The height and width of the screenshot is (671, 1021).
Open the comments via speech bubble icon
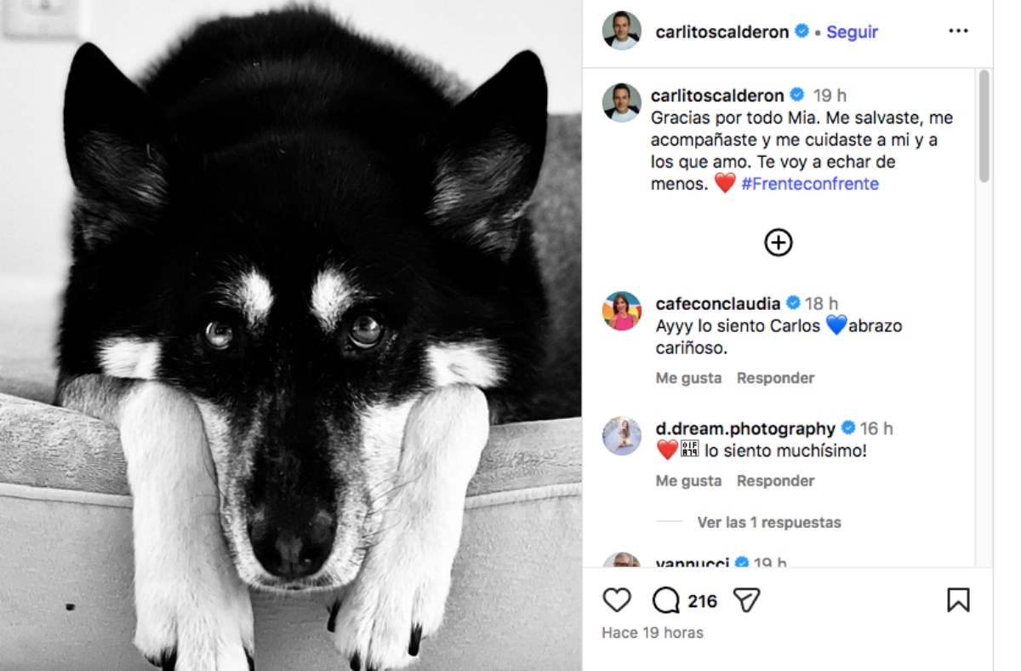click(666, 600)
